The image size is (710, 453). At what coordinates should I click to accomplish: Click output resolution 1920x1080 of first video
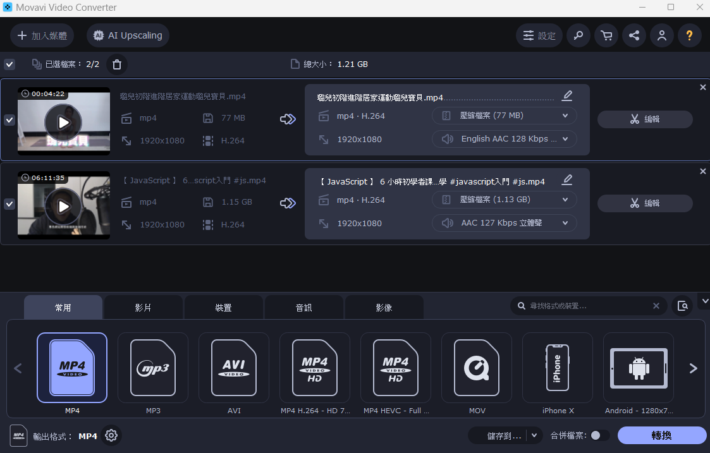359,140
